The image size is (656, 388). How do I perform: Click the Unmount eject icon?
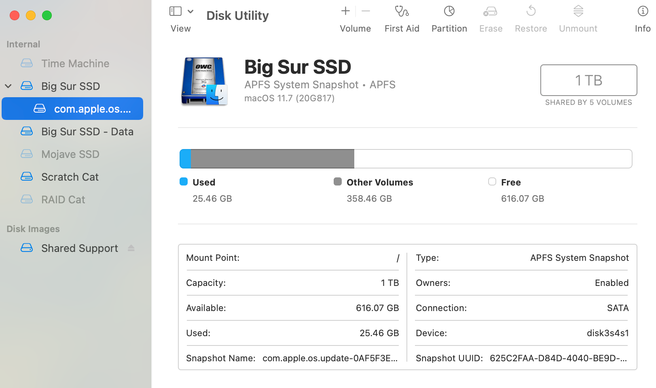578,11
